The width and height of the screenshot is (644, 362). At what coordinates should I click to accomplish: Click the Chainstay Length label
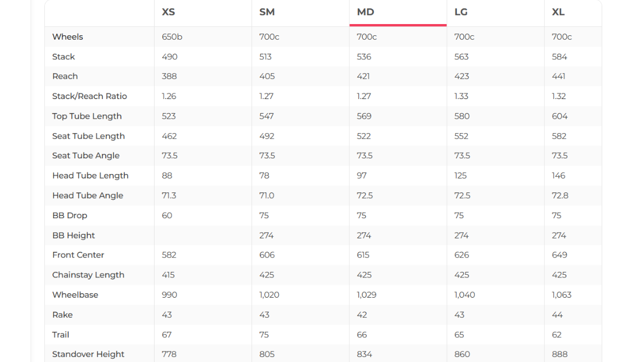(x=88, y=275)
